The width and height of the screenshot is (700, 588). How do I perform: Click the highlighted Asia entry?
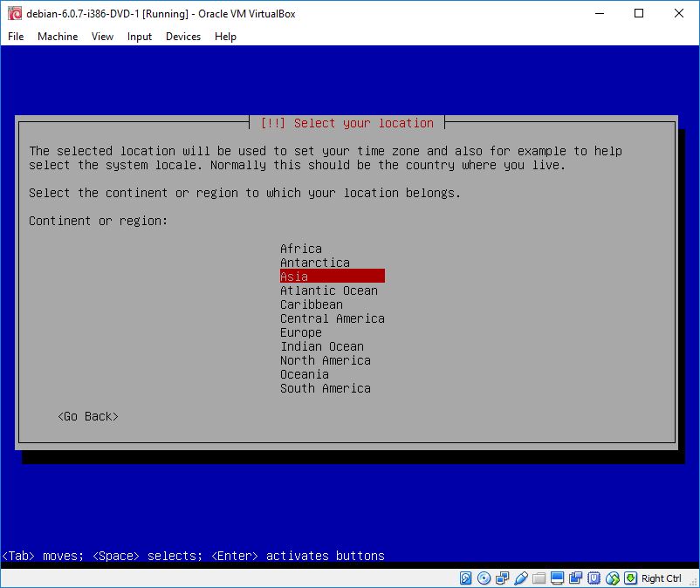pyautogui.click(x=333, y=277)
